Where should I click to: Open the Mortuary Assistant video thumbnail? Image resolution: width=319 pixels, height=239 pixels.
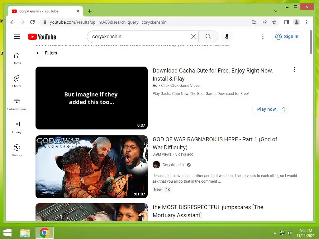92,212
